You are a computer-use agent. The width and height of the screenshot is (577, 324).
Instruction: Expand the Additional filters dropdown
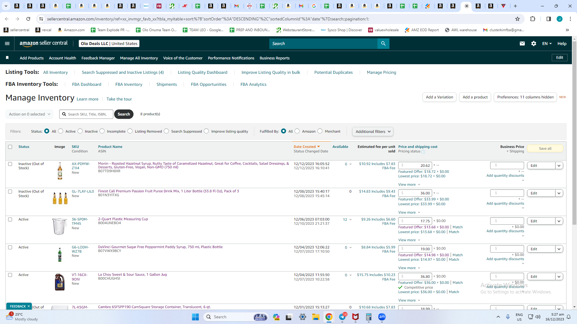(373, 131)
